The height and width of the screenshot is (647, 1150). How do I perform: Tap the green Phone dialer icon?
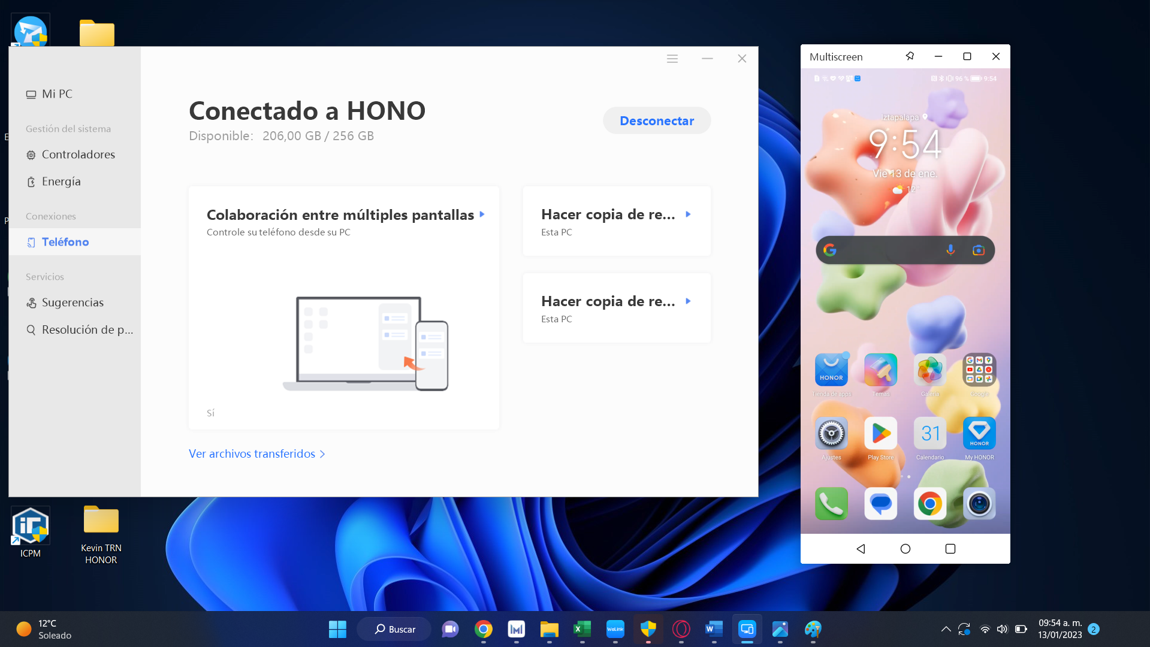(x=831, y=504)
